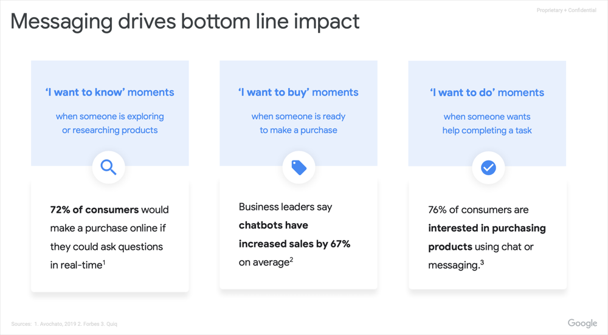Click the magnifying glass search icon
This screenshot has width=608, height=335.
click(109, 167)
